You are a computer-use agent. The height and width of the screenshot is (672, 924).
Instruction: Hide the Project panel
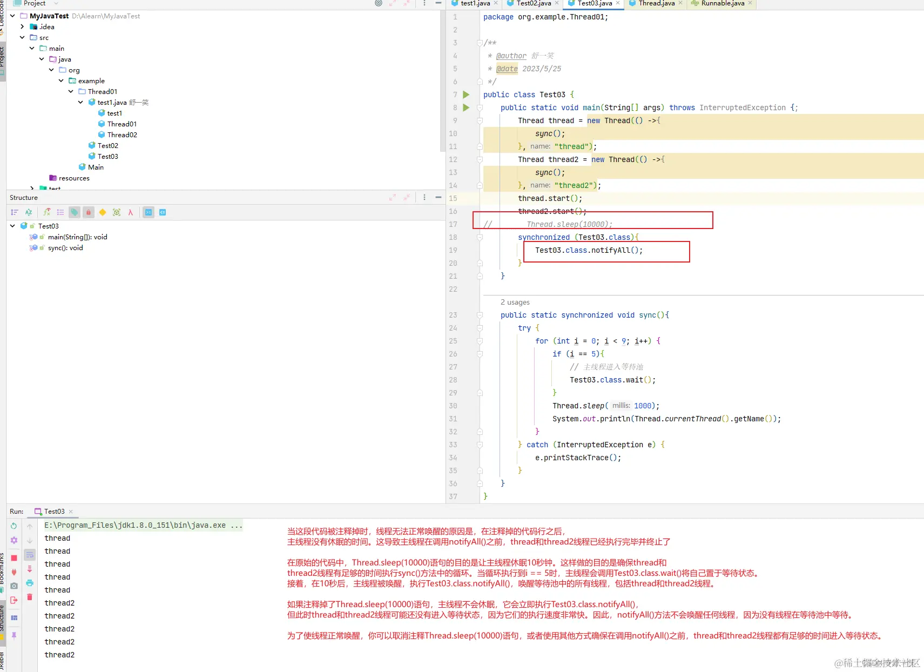pyautogui.click(x=439, y=3)
